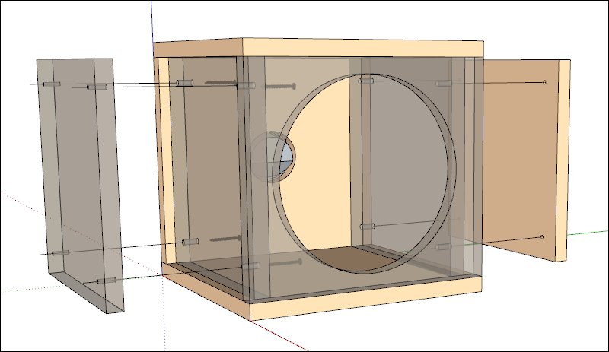The image size is (609, 352).
Task: Select lower dowel inside the speaker cutout
Action: click(x=367, y=227)
